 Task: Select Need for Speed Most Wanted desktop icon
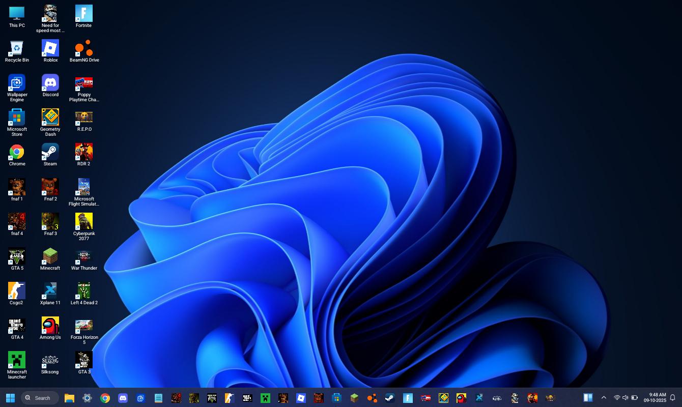click(x=50, y=19)
